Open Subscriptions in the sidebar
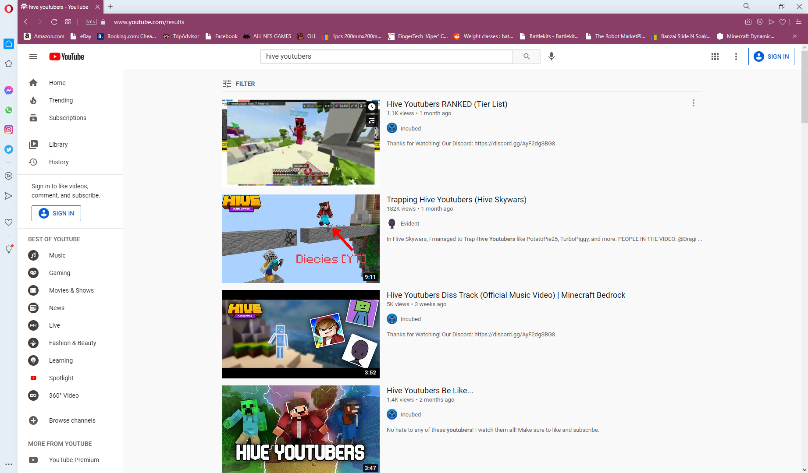Screen dimensions: 808x473 (x=70, y=118)
